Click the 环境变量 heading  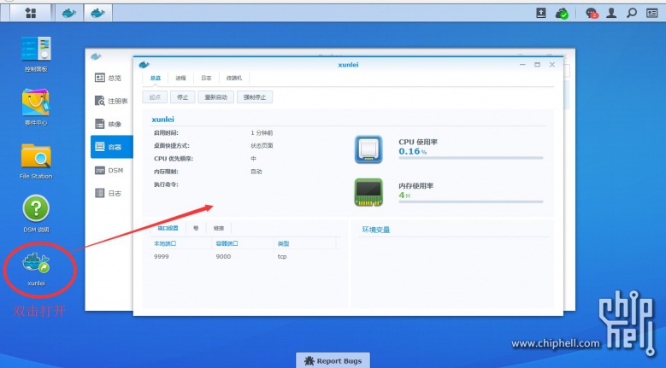point(376,230)
